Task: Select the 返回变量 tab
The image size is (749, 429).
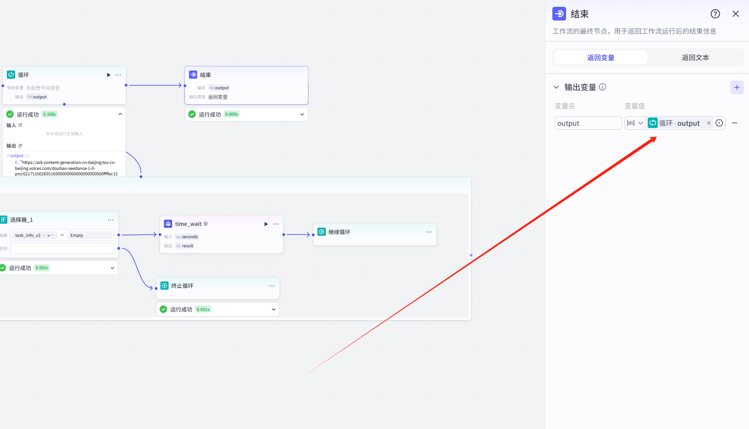Action: (x=601, y=58)
